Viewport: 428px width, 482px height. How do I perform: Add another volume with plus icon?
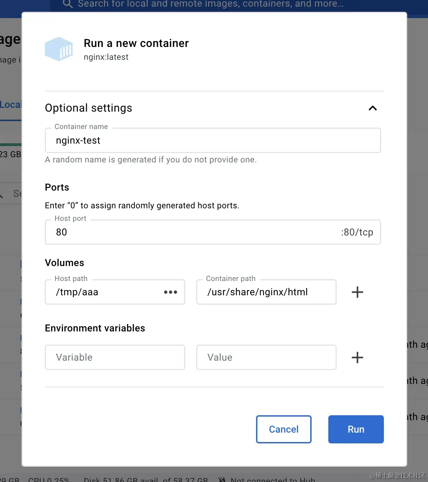tap(357, 292)
